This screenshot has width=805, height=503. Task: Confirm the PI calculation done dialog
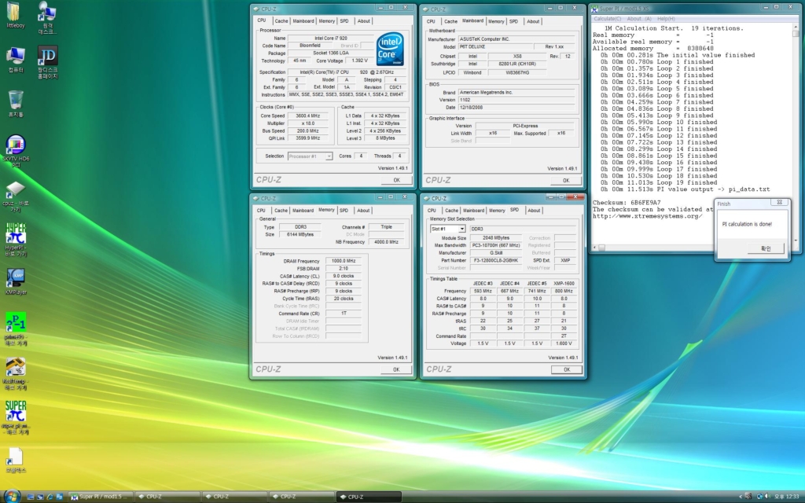[766, 248]
